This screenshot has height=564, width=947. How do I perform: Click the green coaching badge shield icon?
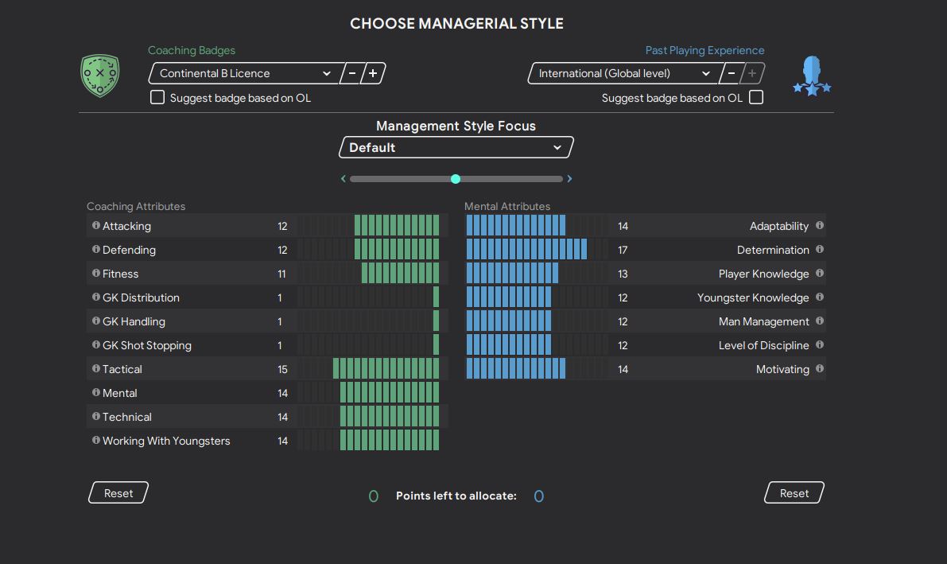tap(100, 76)
